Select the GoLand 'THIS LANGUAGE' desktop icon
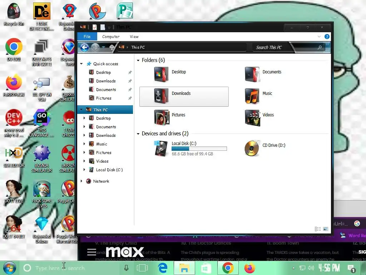The height and width of the screenshot is (275, 366). click(41, 123)
